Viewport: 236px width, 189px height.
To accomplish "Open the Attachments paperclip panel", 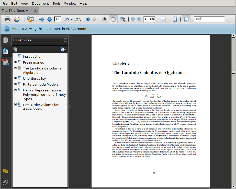I will point(5,182).
